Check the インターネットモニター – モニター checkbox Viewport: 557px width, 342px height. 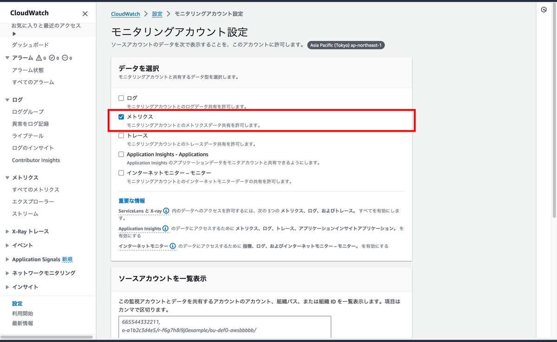coord(121,173)
